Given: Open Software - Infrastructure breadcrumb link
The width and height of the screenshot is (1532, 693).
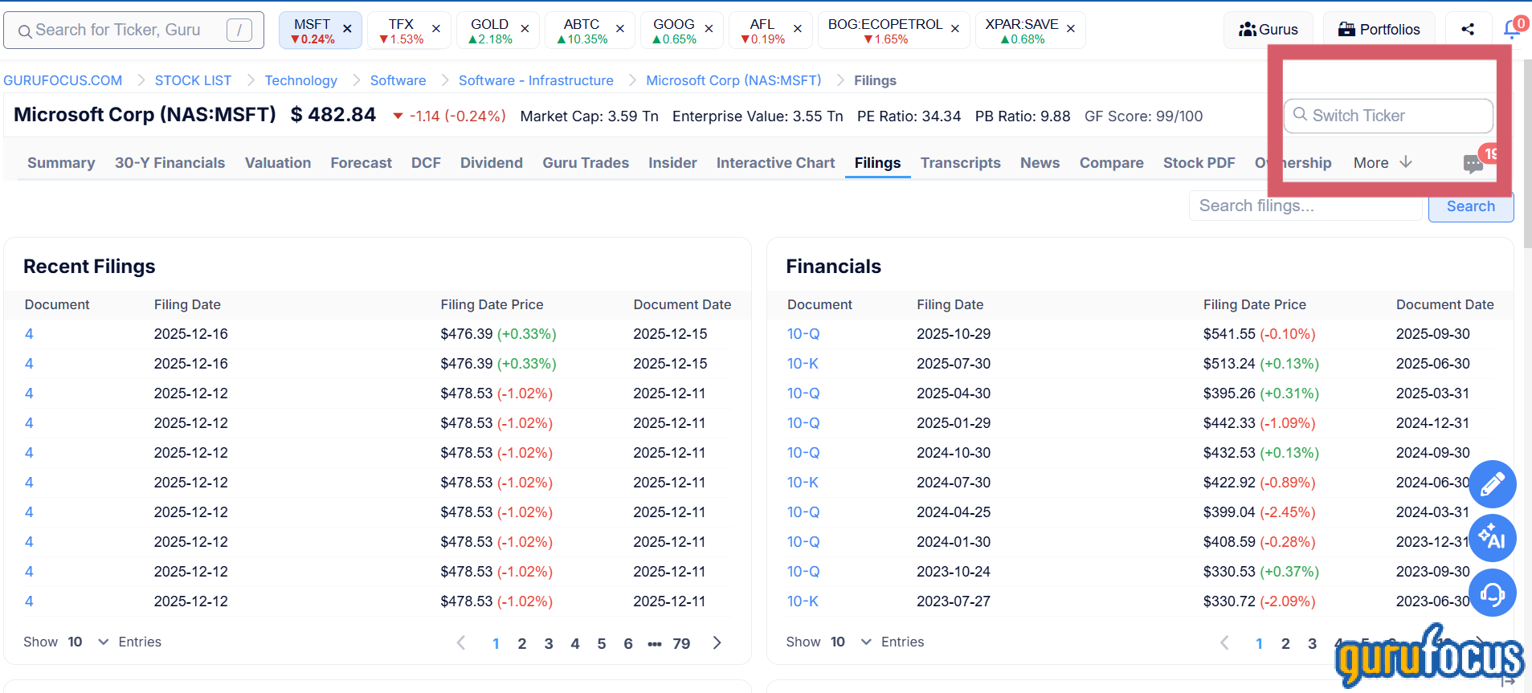Looking at the screenshot, I should coord(536,80).
